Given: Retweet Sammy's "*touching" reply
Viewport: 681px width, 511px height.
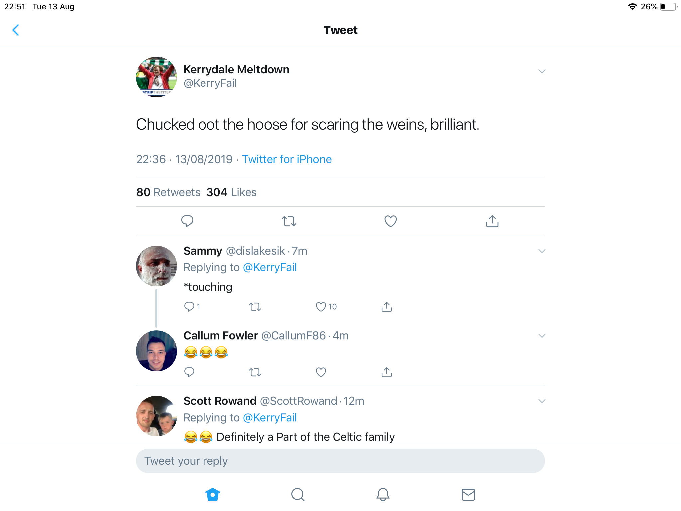Looking at the screenshot, I should coord(255,307).
